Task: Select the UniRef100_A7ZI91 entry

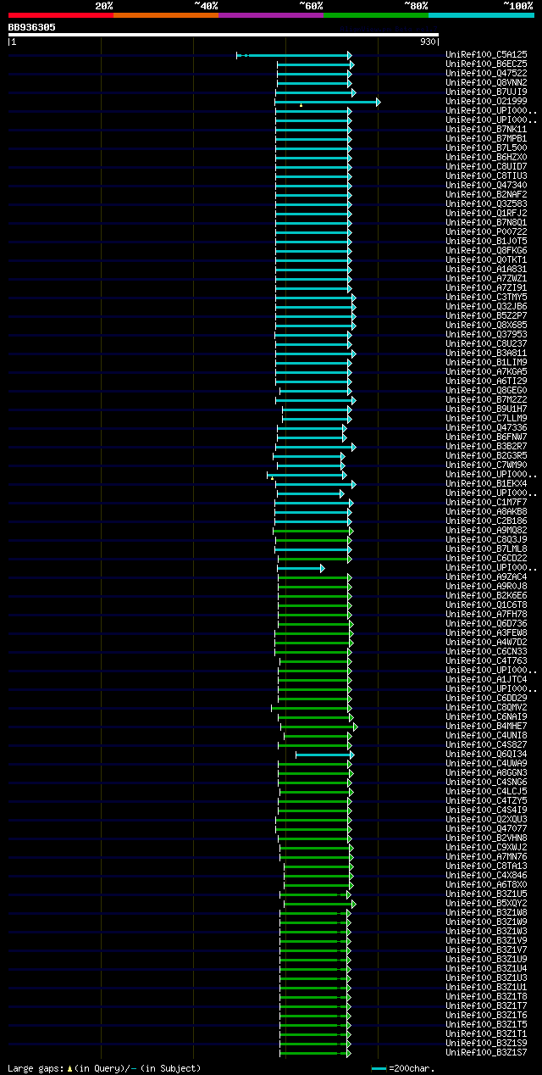Action: click(x=486, y=287)
